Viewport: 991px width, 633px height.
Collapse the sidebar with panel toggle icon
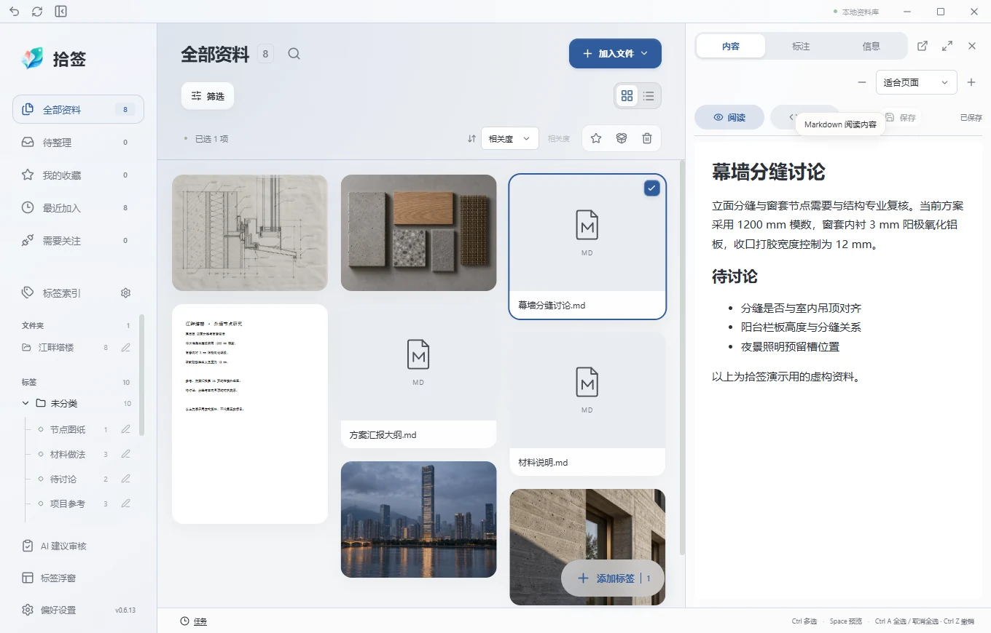point(60,12)
